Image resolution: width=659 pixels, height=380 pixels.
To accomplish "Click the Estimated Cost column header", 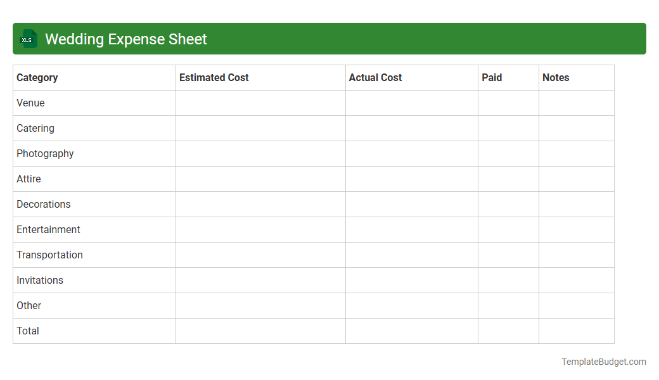I will 214,77.
